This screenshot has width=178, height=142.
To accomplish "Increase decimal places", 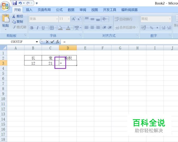I will tap(164, 28).
